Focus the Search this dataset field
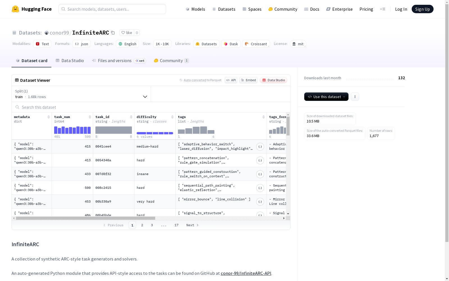Screen dimensions: 449x281 click(151, 107)
